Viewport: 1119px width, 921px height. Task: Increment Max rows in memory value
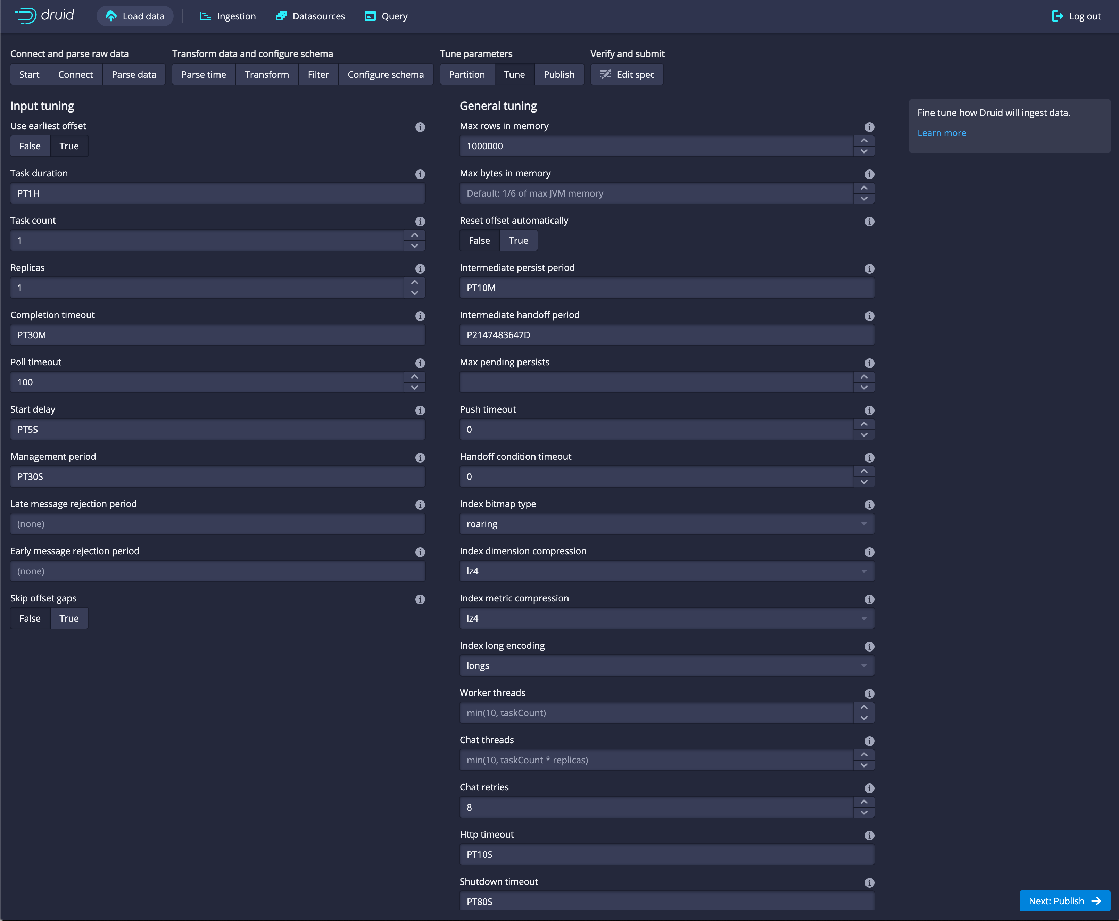(864, 141)
